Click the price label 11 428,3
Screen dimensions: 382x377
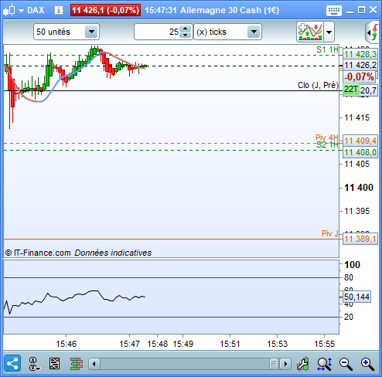pos(360,54)
